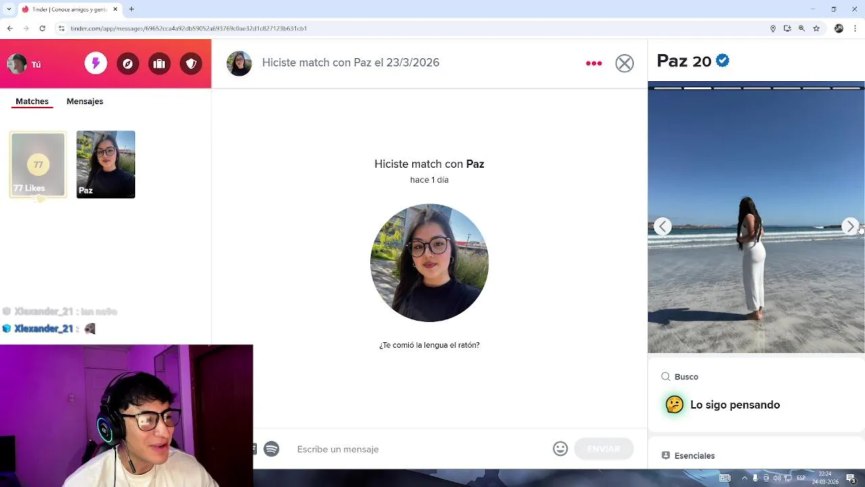
Task: Open the three-dot chat options menu
Action: (594, 63)
